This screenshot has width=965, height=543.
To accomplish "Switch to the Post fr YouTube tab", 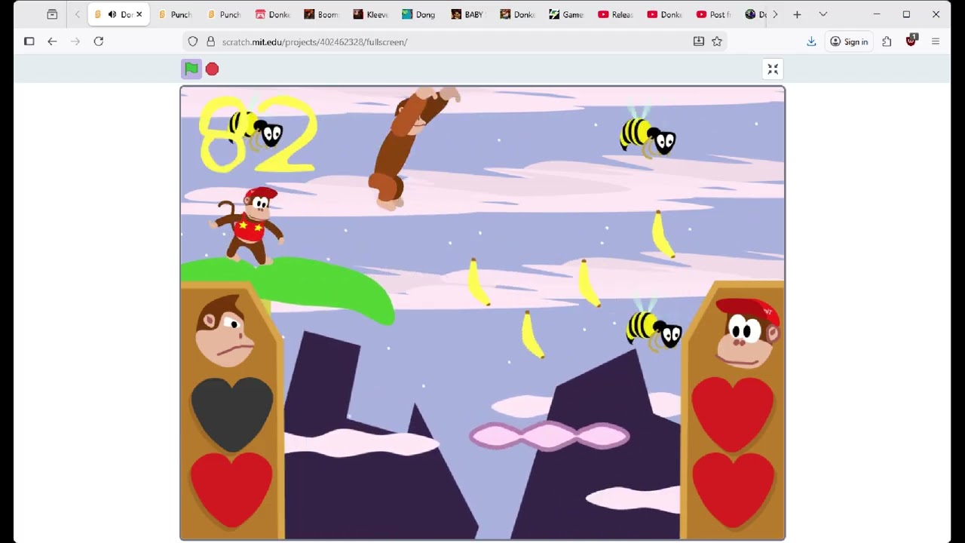I will (x=713, y=14).
